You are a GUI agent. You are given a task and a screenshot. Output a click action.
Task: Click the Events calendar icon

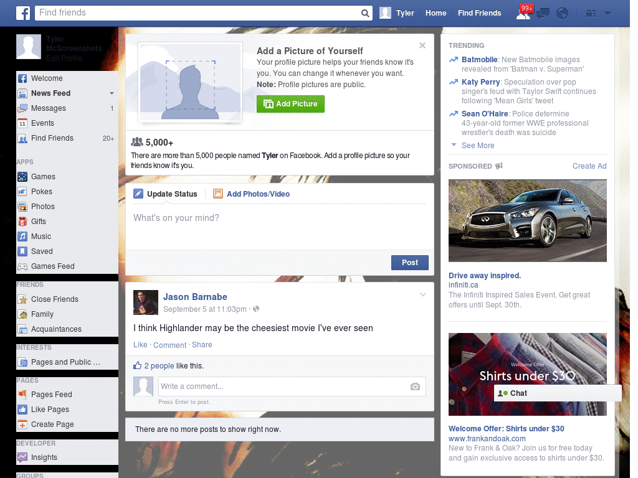pos(22,123)
